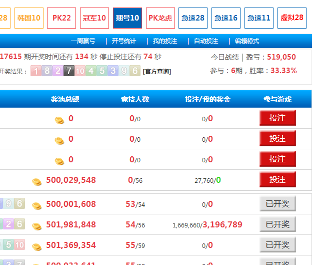Click 已开奖 button for 501,369,354 row
The height and width of the screenshot is (265, 321).
277,244
